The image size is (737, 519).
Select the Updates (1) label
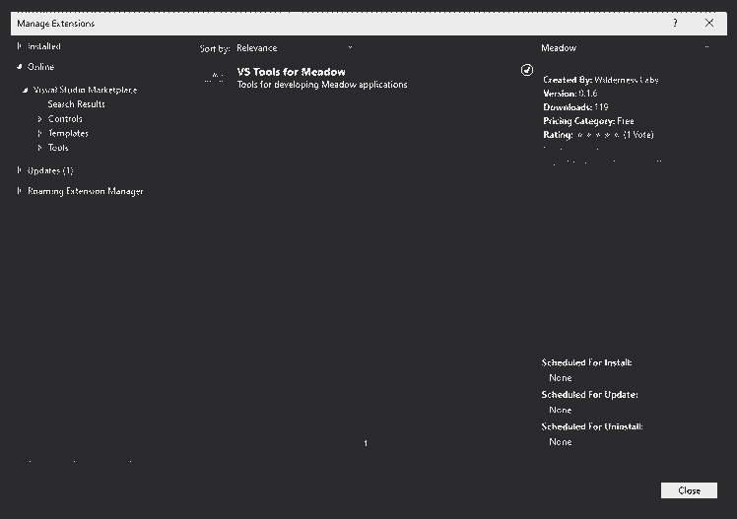[x=50, y=170]
